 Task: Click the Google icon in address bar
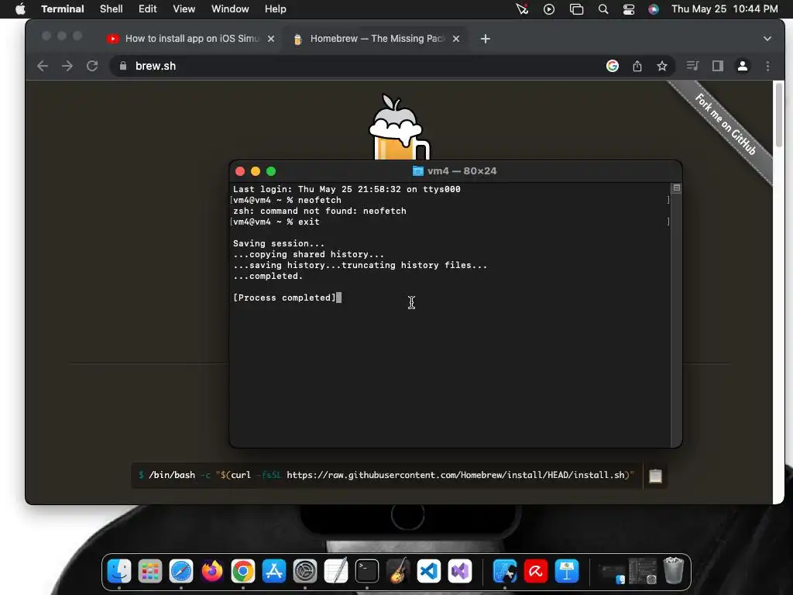(x=613, y=66)
